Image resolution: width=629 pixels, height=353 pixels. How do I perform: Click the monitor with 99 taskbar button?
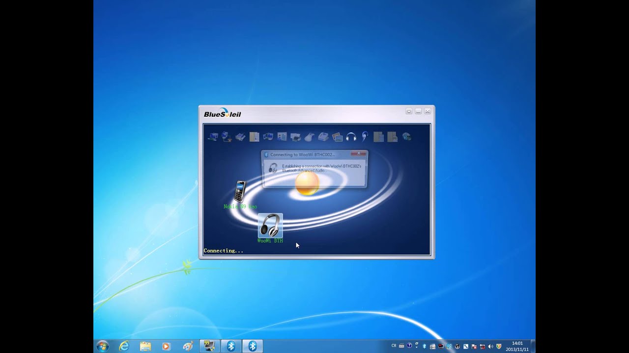(x=209, y=346)
